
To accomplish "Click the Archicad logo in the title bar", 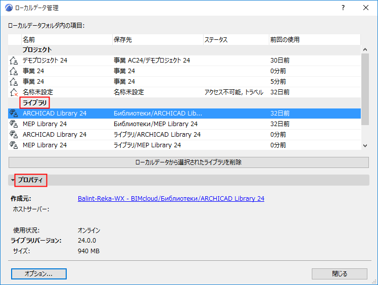I will [x=9, y=8].
